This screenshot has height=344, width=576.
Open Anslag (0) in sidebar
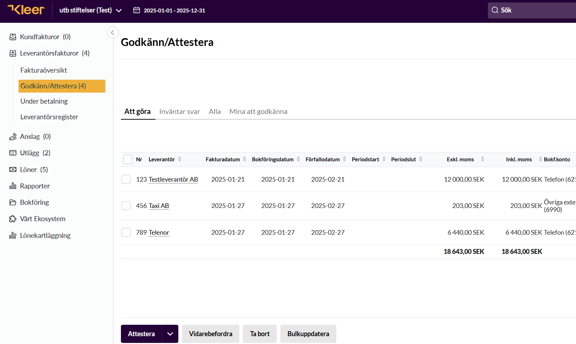[x=35, y=136]
